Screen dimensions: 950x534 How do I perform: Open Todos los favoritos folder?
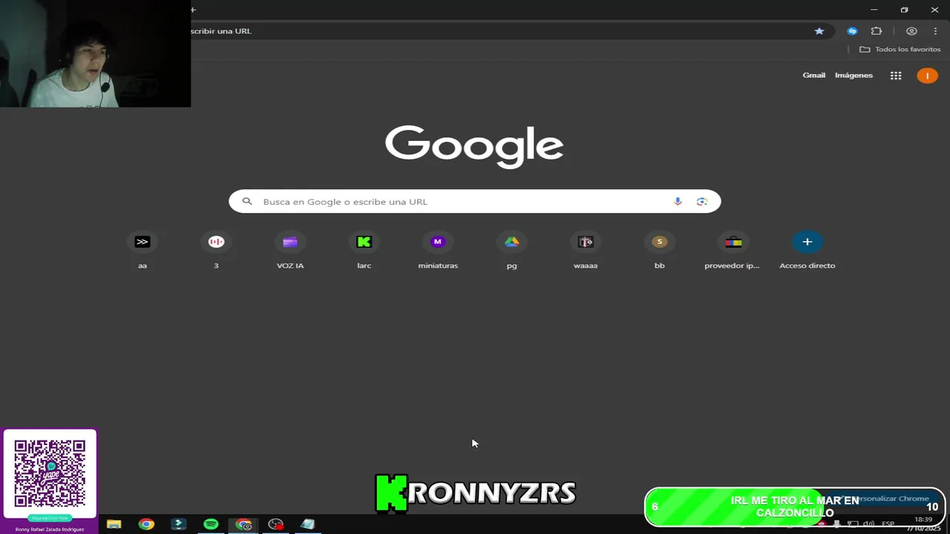[x=900, y=49]
